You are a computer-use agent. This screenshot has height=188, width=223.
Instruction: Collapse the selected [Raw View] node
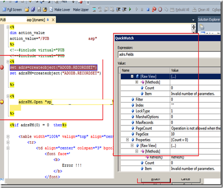(x=133, y=77)
